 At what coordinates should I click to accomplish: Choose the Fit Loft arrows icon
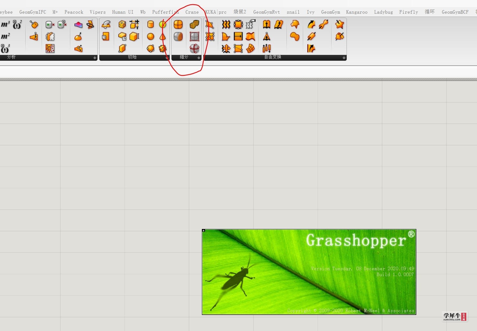226,48
